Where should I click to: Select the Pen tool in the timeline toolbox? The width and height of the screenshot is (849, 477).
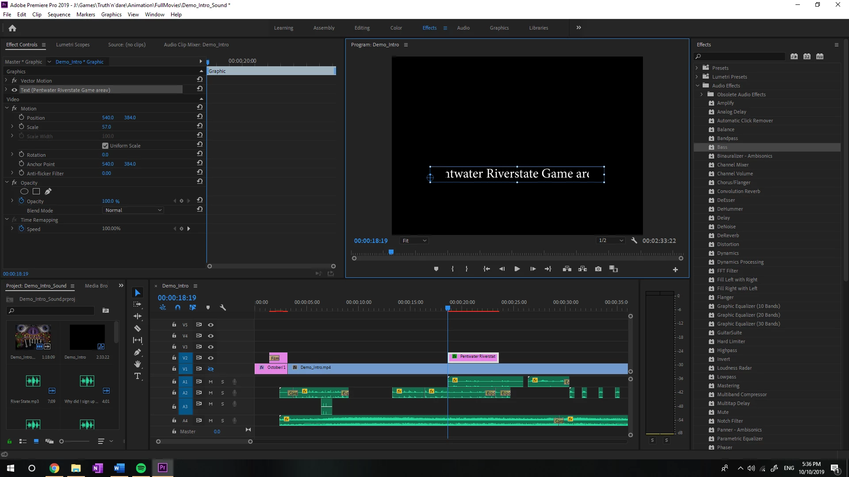pos(138,352)
